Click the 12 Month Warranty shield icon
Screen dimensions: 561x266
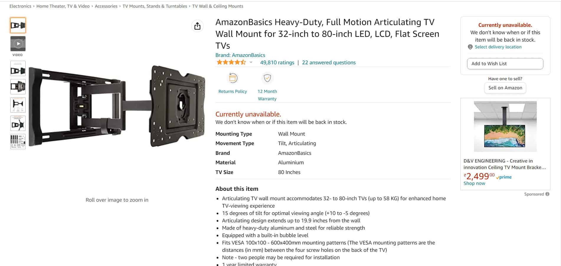tap(267, 78)
